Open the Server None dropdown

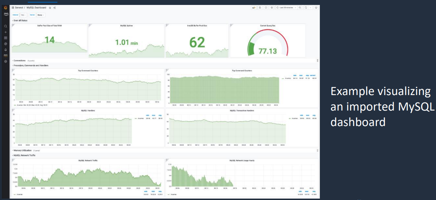tap(41, 15)
